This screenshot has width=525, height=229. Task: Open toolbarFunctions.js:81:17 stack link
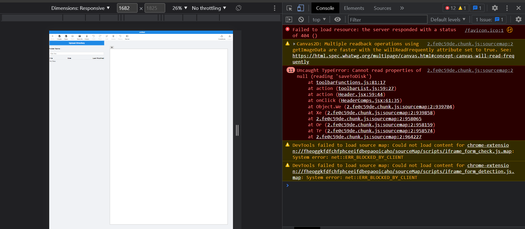point(351,82)
